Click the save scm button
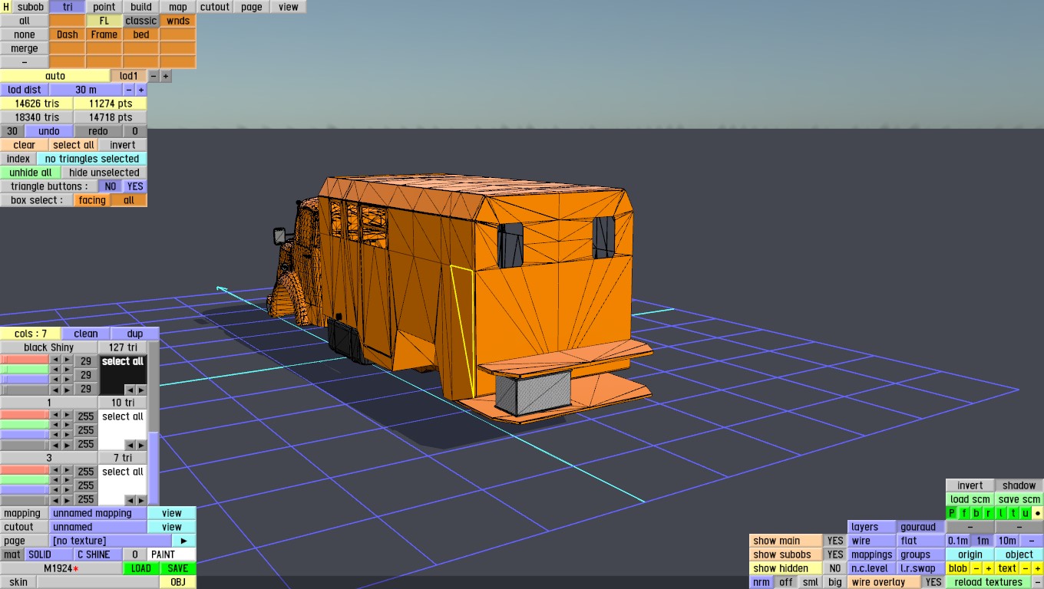 click(1019, 499)
